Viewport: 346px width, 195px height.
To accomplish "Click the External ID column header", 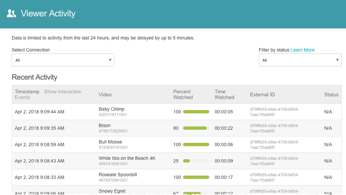I will tap(262, 94).
